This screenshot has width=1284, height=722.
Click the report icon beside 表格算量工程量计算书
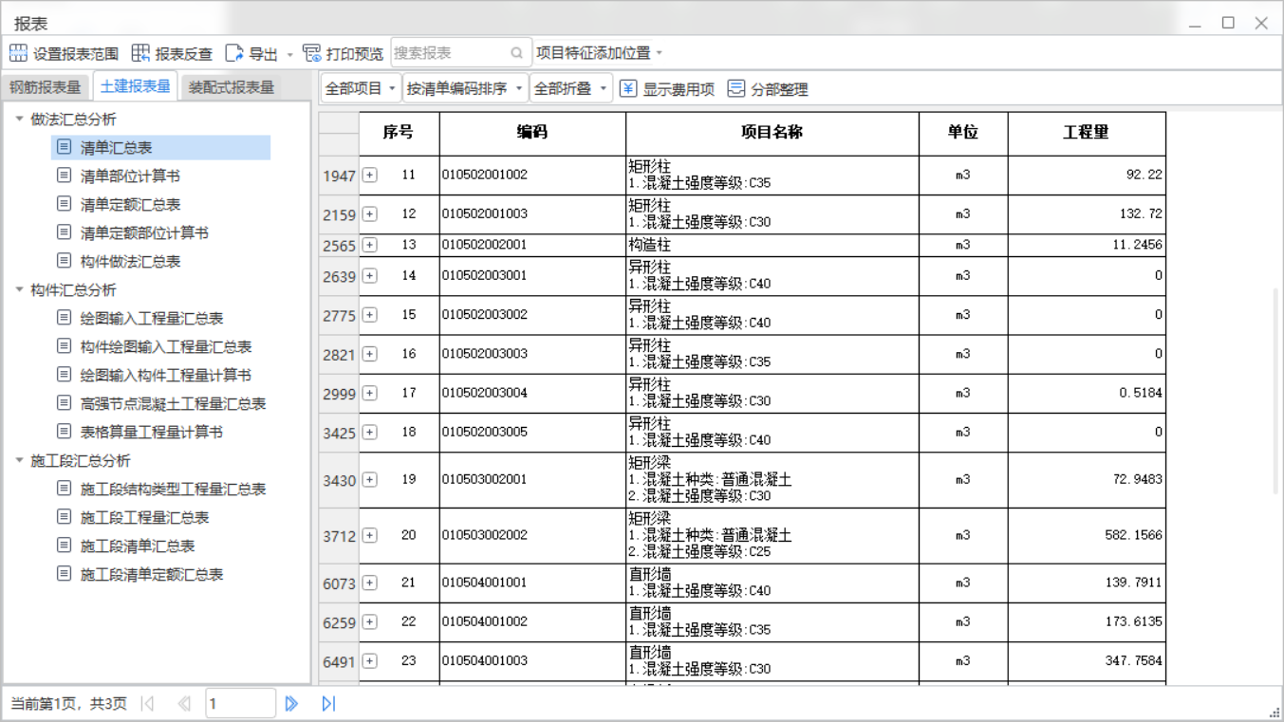64,432
